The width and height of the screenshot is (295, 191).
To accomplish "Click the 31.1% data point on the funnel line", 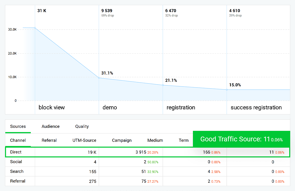I will click(99, 78).
